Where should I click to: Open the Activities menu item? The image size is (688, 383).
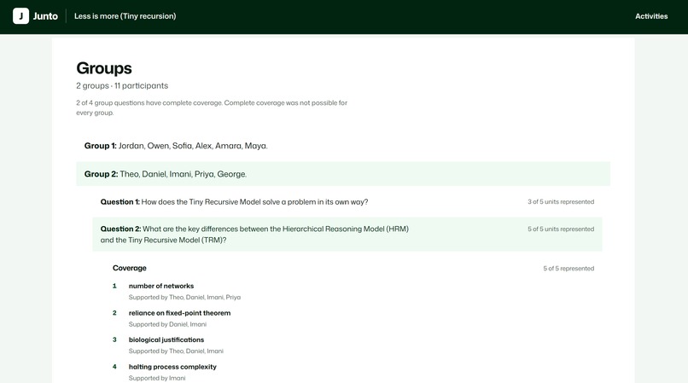[651, 16]
